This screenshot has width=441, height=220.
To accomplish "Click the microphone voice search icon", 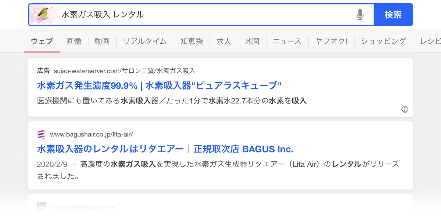I will coord(360,15).
